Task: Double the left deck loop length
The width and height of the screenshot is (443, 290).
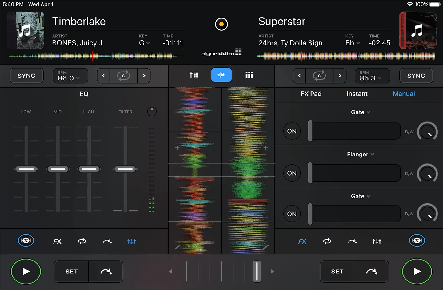Action: tap(144, 76)
